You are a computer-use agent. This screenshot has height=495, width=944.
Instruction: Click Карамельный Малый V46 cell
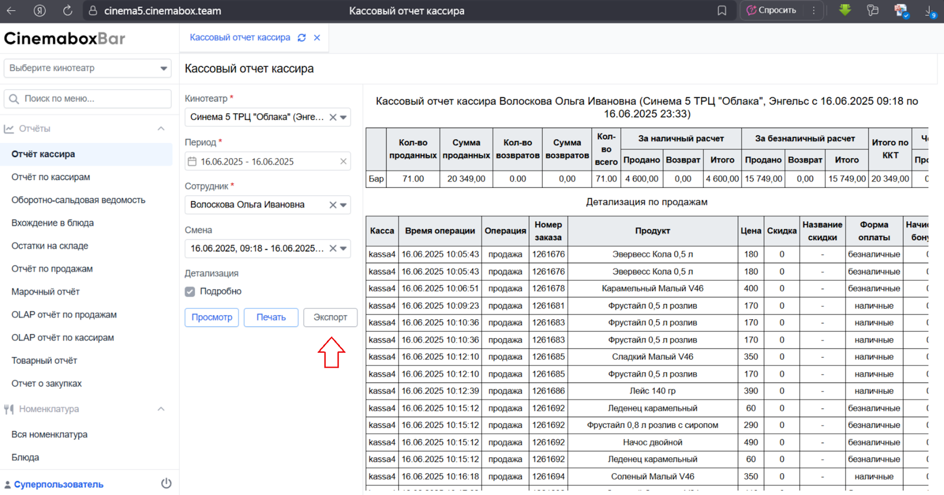[x=653, y=289]
